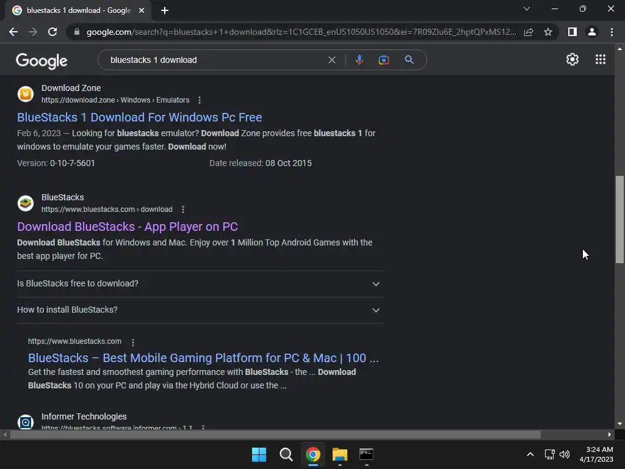This screenshot has height=469, width=625.
Task: Start voice search with microphone
Action: 359,60
